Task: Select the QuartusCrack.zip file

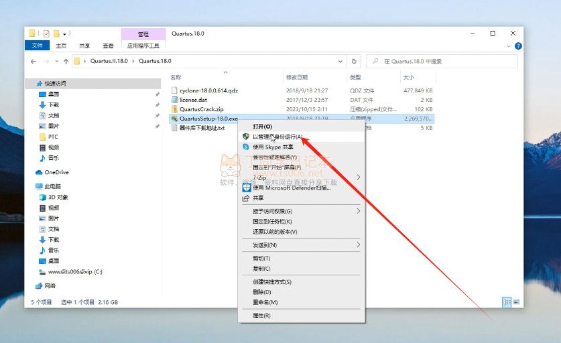Action: click(202, 109)
